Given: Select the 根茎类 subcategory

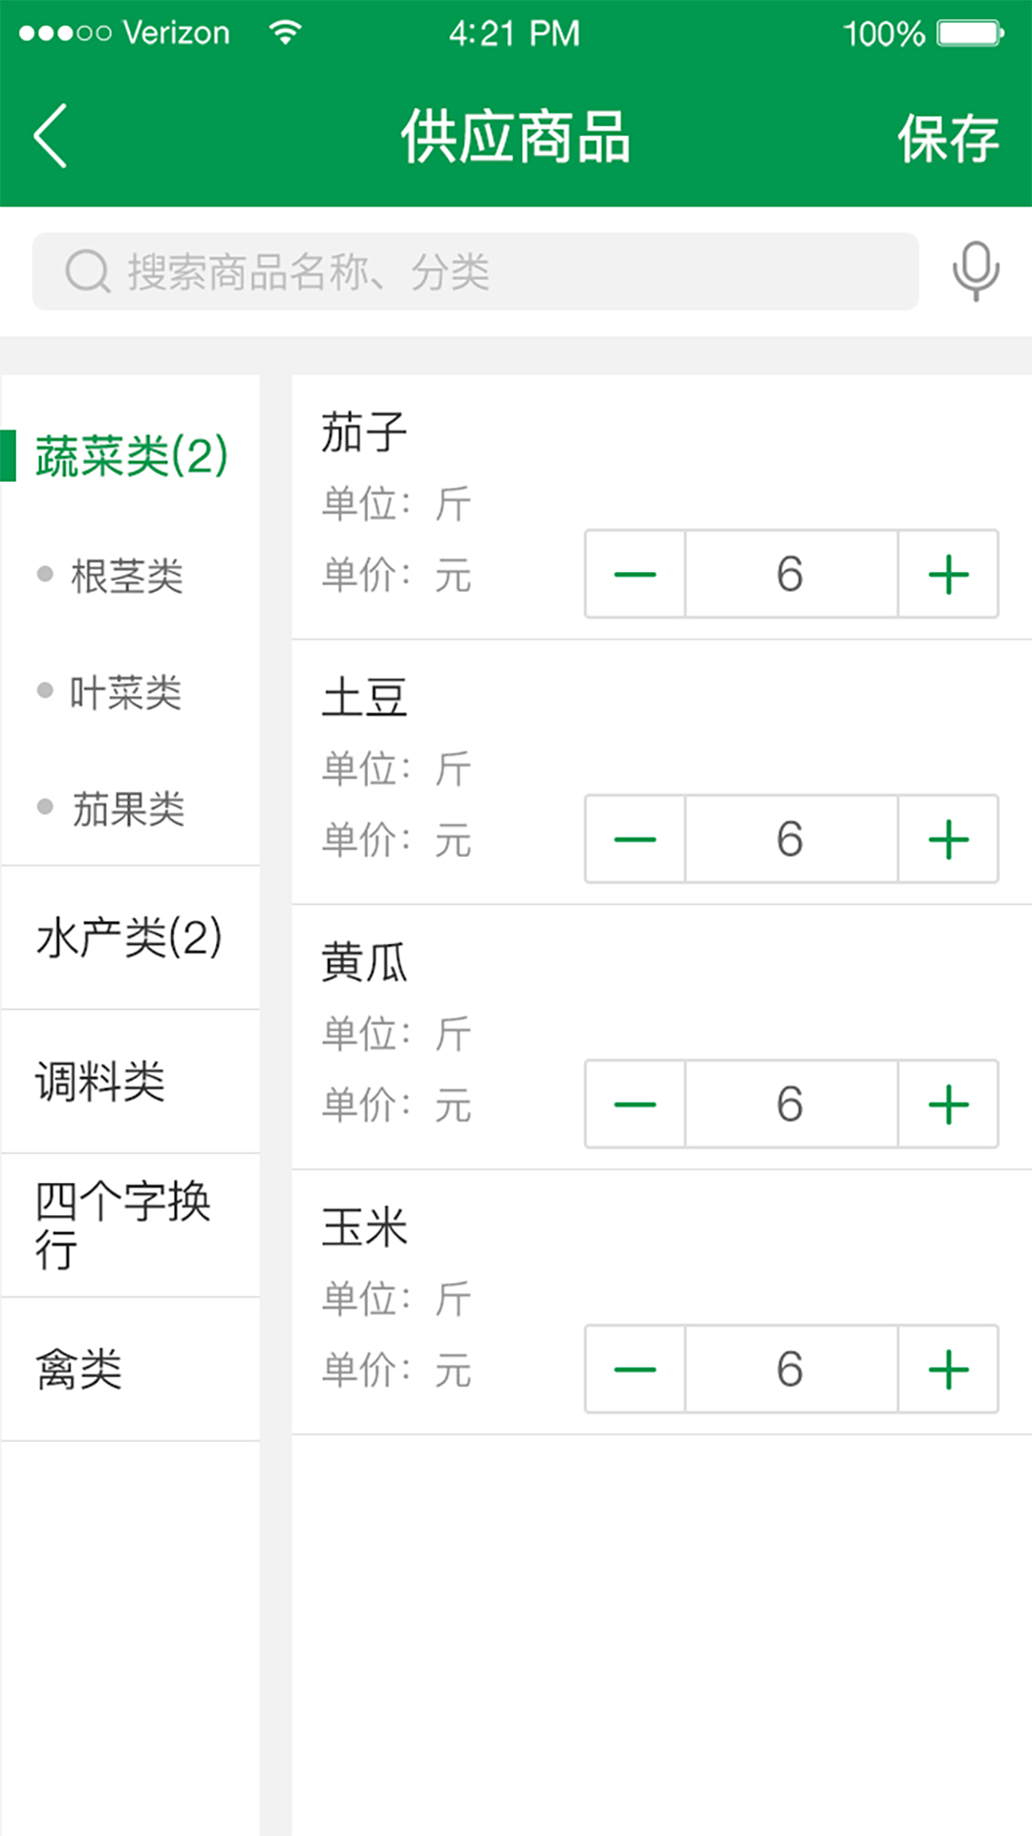Looking at the screenshot, I should tap(127, 576).
